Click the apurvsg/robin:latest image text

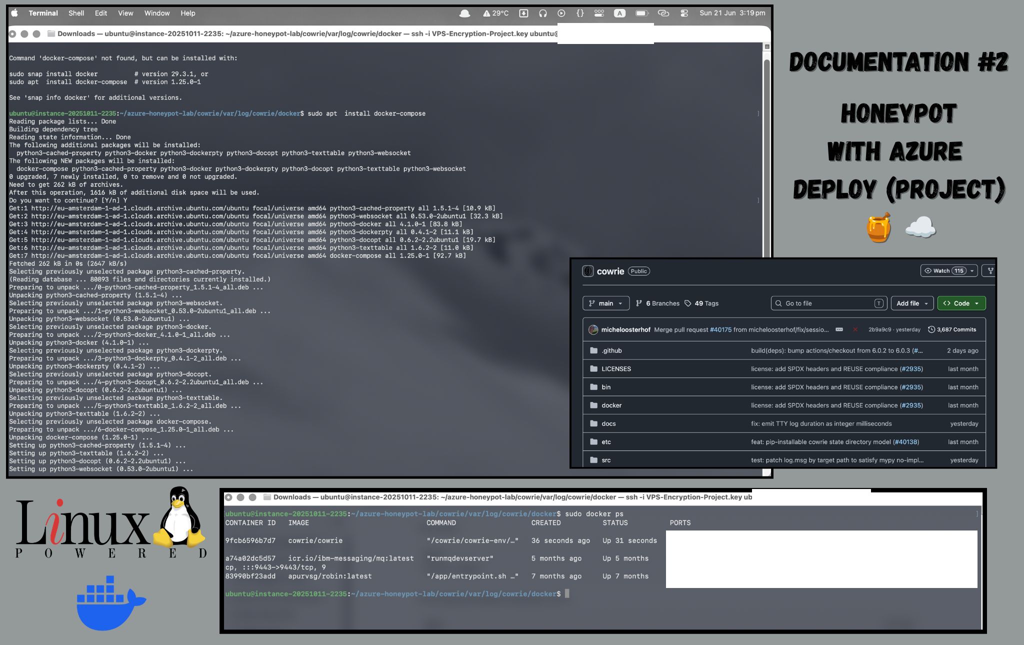coord(330,576)
